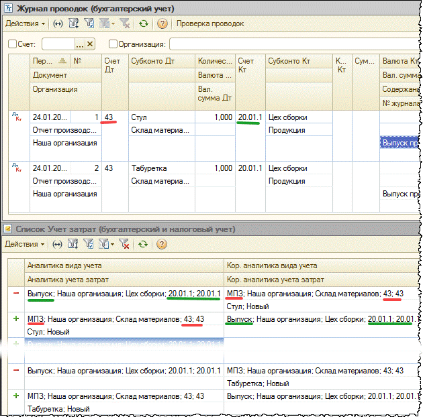Screen dimensions: 423x417
Task: Click the date interval icon in Журнал проводок toolbar
Action: (x=58, y=23)
